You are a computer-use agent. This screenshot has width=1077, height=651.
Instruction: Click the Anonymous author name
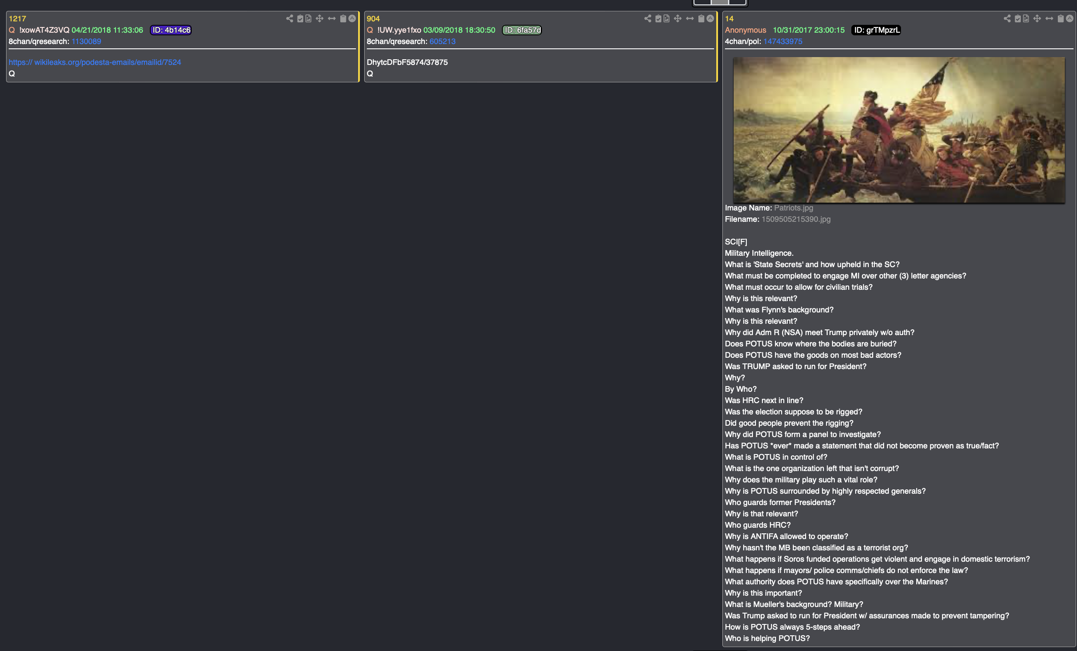pos(745,30)
